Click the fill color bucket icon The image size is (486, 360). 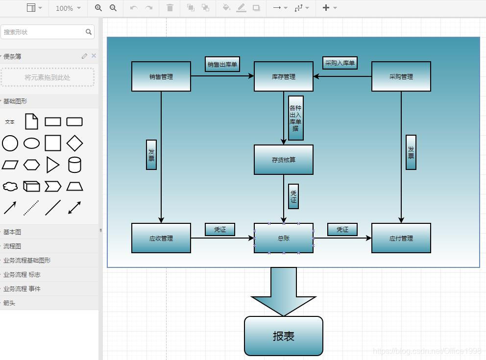click(226, 8)
